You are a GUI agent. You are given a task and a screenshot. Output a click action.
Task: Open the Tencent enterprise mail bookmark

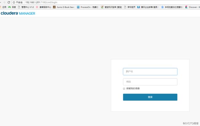pos(148,7)
